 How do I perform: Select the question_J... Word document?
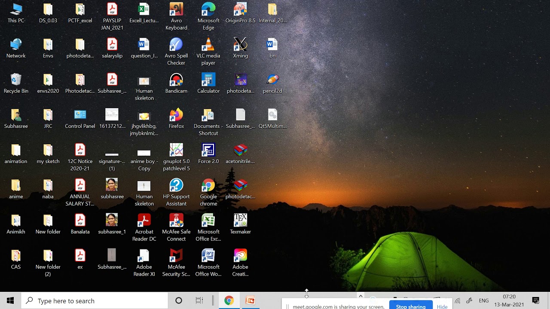144,48
